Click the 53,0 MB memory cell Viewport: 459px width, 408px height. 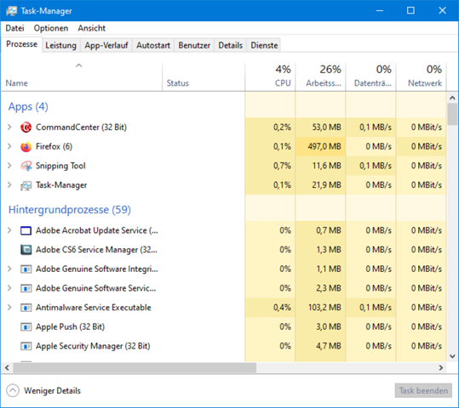tap(320, 127)
